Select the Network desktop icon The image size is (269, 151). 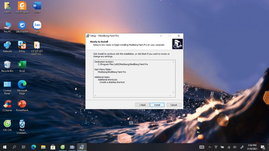click(7, 47)
